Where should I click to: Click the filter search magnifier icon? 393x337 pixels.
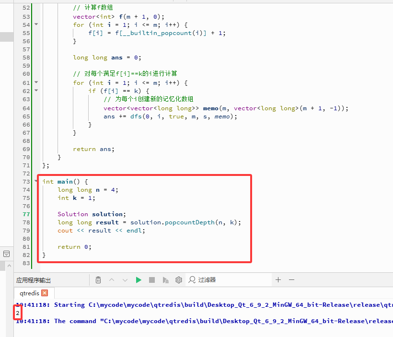[x=192, y=279]
